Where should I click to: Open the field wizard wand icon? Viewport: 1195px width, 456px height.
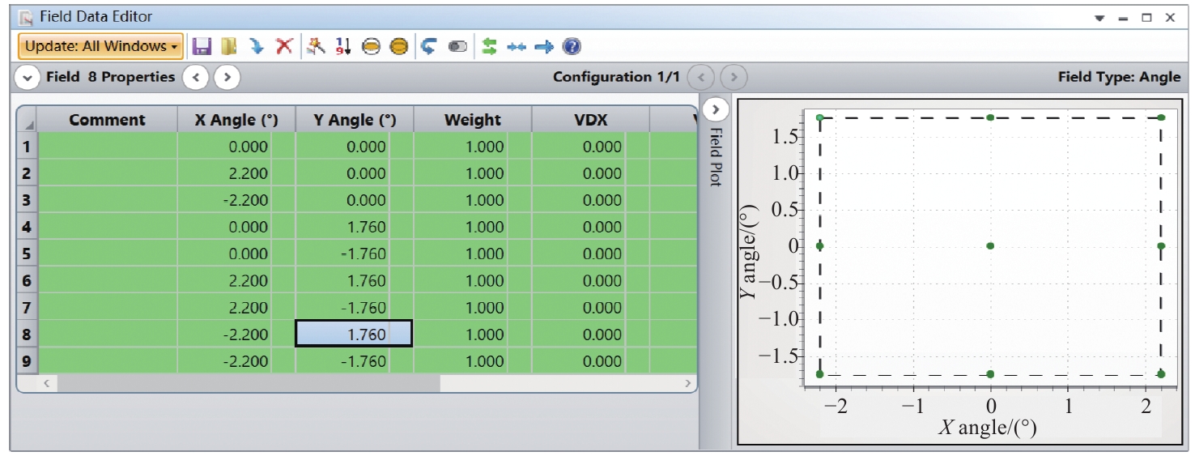[x=316, y=47]
